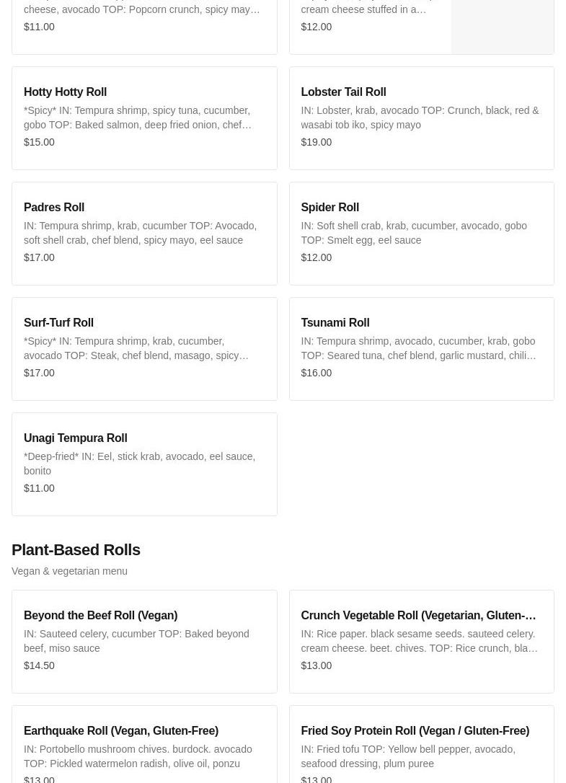Click the Unagi Tempura Roll description text

139,464
